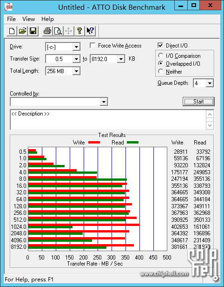Image resolution: width=224 pixels, height=287 pixels.
Task: Click read value 33792
Action: [203, 151]
